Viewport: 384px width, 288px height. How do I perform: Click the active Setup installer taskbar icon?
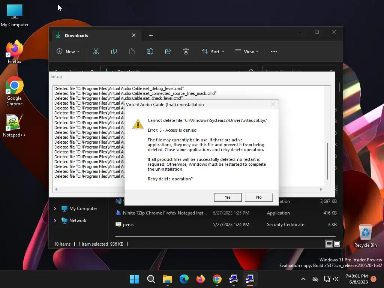(250, 279)
